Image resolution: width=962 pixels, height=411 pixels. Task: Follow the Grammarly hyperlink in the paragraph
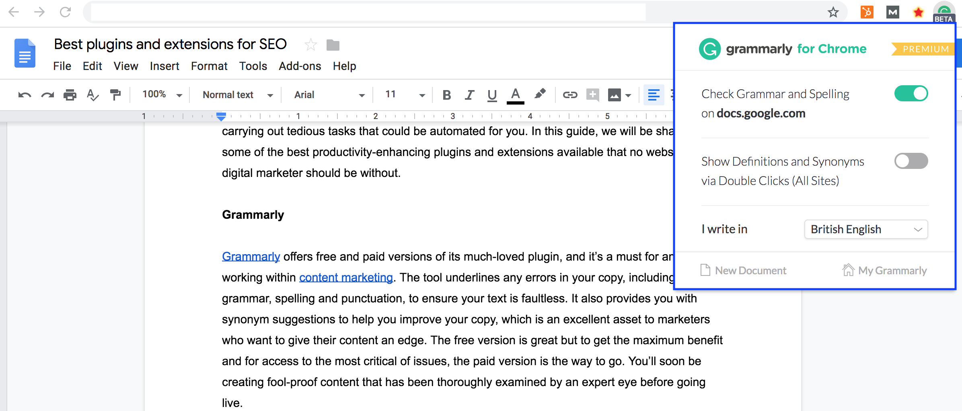[x=251, y=257]
